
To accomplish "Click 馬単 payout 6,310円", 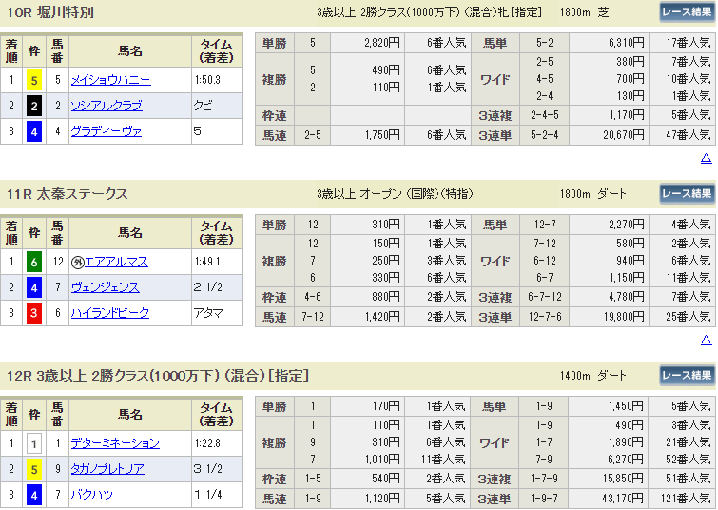I will pyautogui.click(x=627, y=43).
